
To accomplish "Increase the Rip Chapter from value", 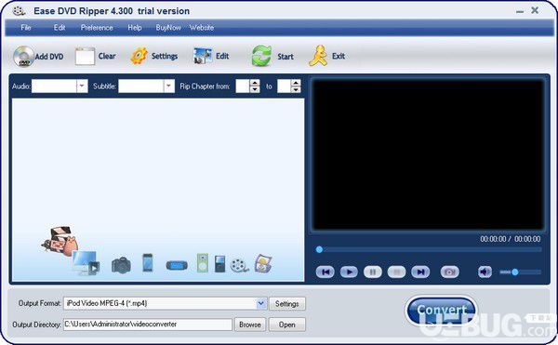I will [x=255, y=83].
